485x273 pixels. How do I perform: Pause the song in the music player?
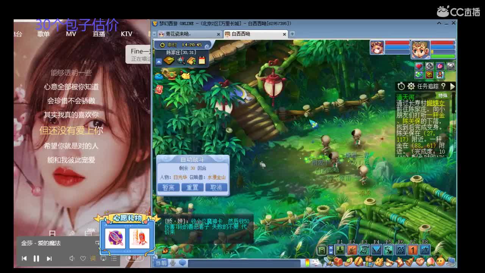click(x=36, y=259)
